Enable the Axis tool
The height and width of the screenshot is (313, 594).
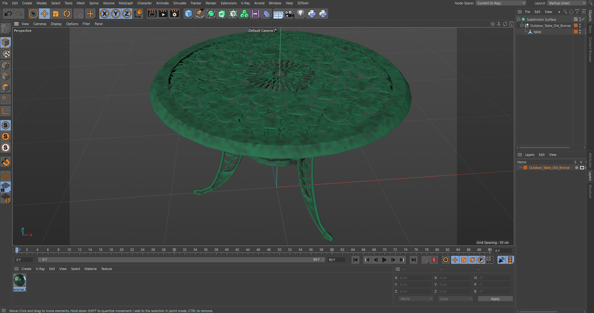point(6,111)
